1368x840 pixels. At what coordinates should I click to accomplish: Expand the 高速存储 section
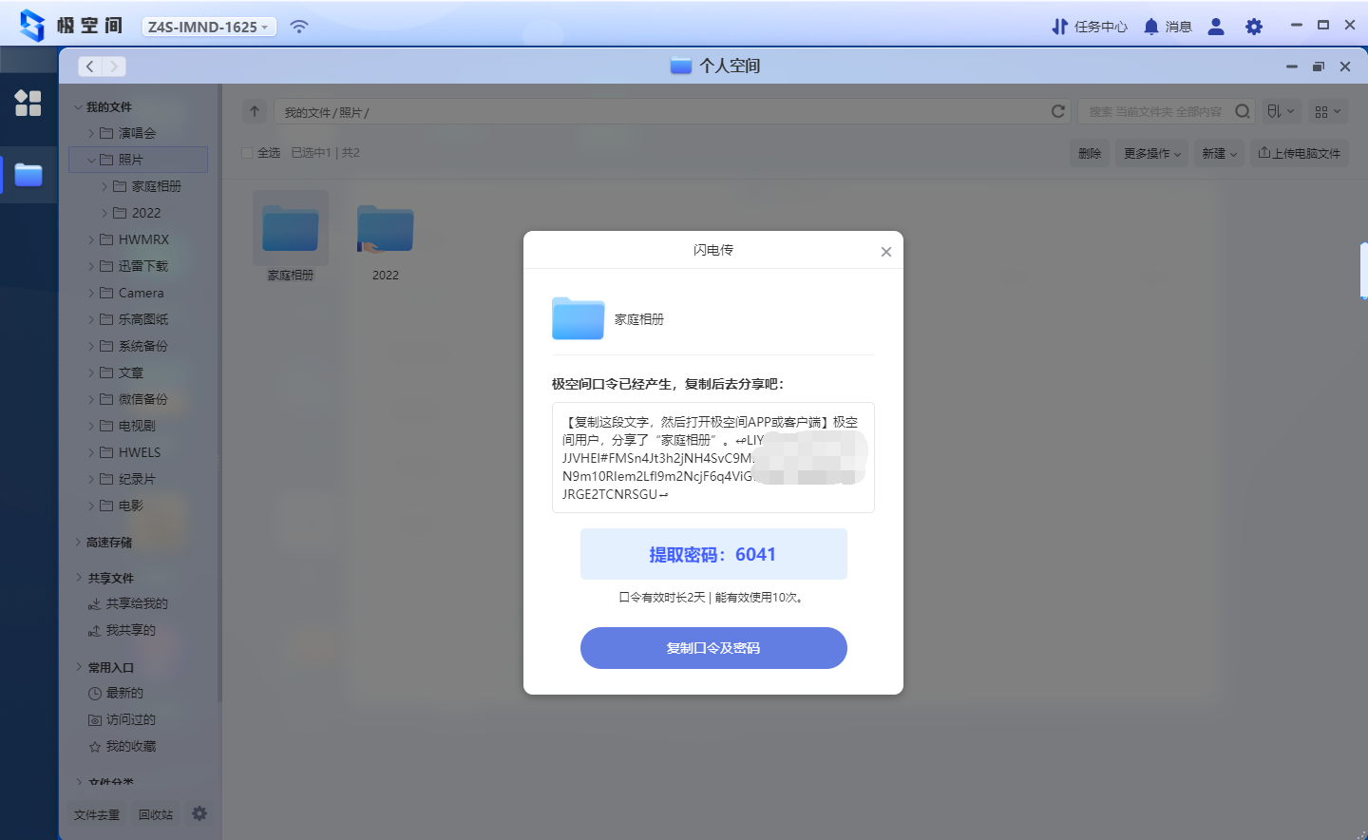78,542
